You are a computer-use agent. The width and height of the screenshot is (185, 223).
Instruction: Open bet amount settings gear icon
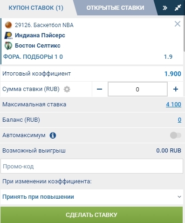tap(67, 89)
